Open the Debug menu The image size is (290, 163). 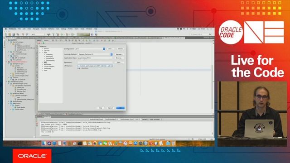[63, 29]
